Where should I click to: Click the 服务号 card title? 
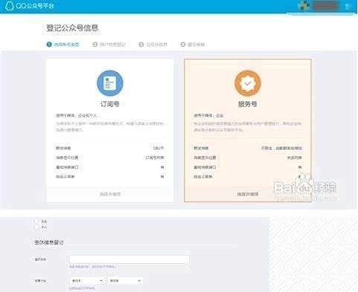[x=248, y=104]
